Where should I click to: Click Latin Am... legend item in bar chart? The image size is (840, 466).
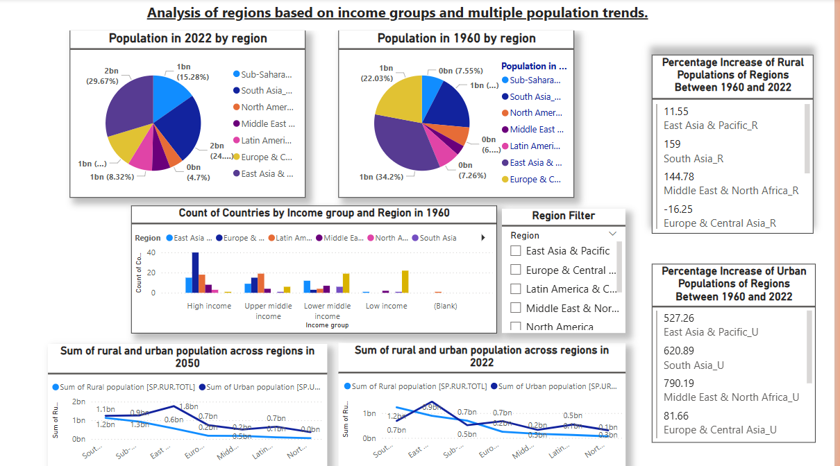click(x=290, y=238)
